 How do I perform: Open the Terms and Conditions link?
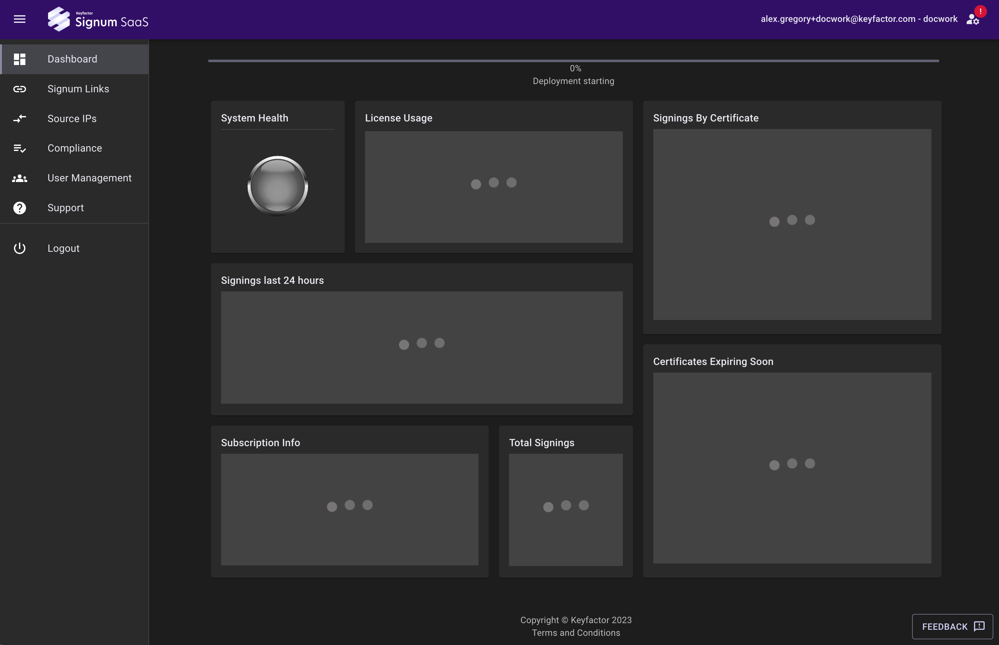point(576,633)
